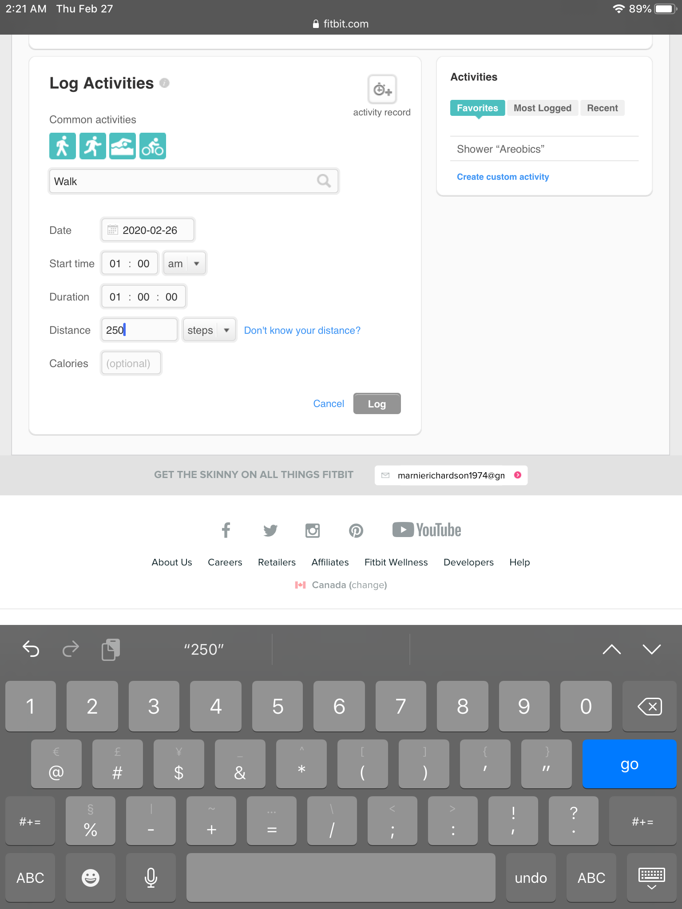Tap the Wi-Fi status icon
This screenshot has height=909, width=682.
point(619,8)
